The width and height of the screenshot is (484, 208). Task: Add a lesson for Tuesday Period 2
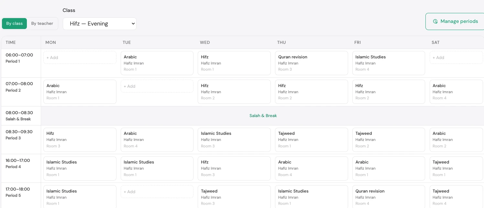[x=157, y=86]
